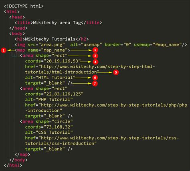This screenshot has width=190, height=171.
Task: Click the DOCTYPE html declaration line
Action: pos(24,6)
